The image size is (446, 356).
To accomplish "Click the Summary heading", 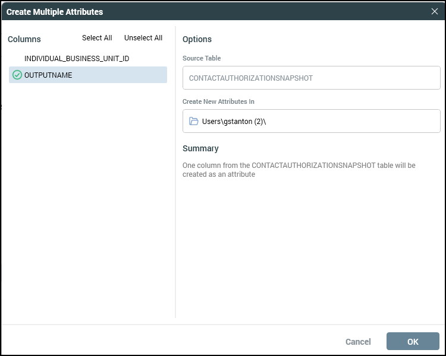I will pos(200,148).
